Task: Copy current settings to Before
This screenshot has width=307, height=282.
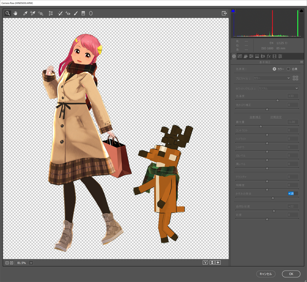Action: click(218, 263)
